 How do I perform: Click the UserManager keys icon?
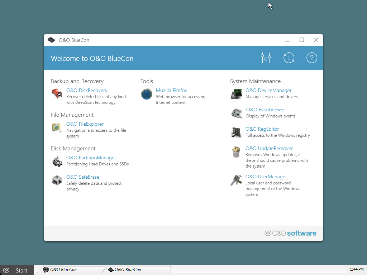click(236, 180)
